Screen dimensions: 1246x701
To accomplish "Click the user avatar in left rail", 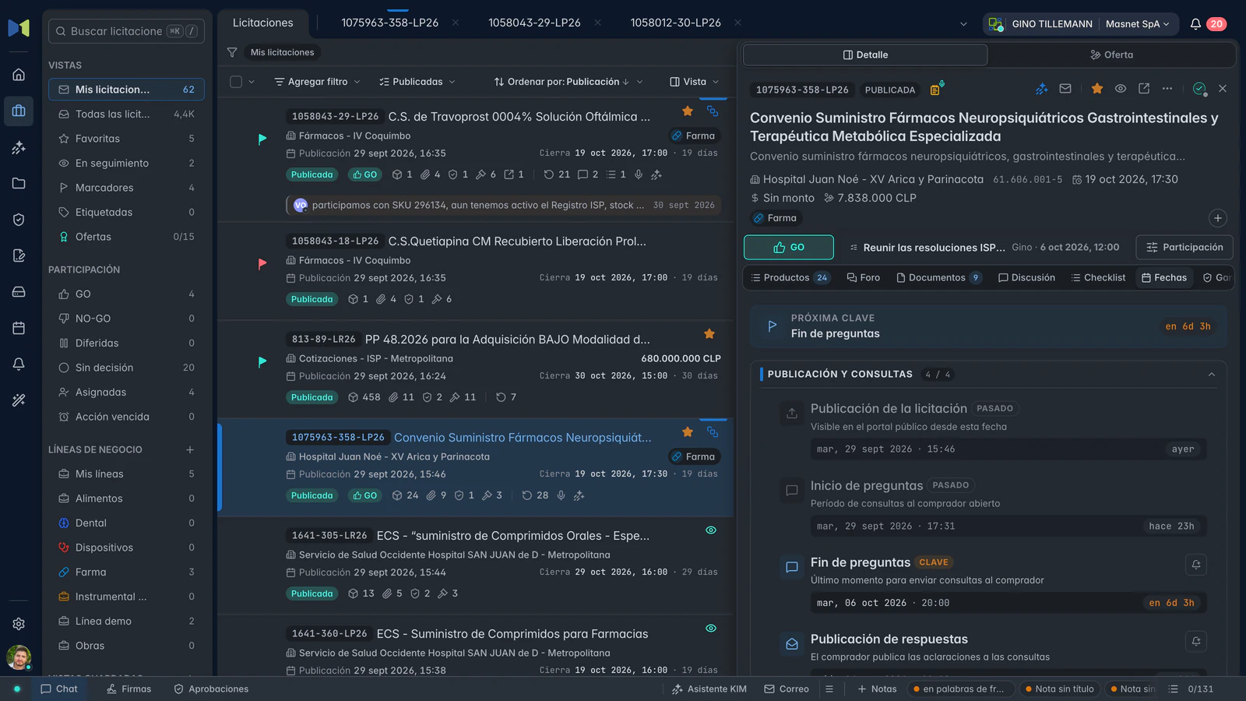I will [18, 657].
